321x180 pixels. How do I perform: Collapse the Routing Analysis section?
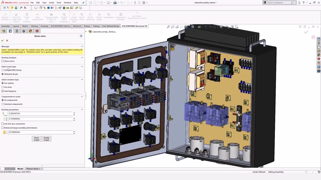click(82, 58)
